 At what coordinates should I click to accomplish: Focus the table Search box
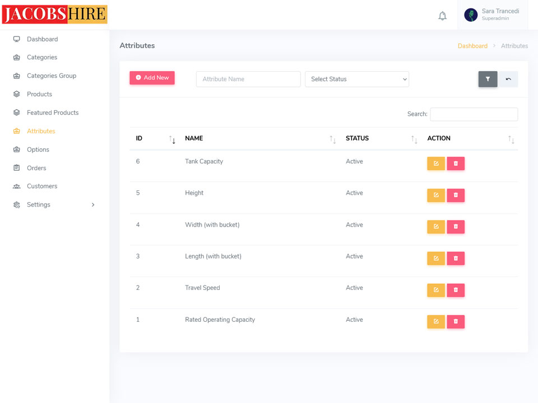coord(474,114)
